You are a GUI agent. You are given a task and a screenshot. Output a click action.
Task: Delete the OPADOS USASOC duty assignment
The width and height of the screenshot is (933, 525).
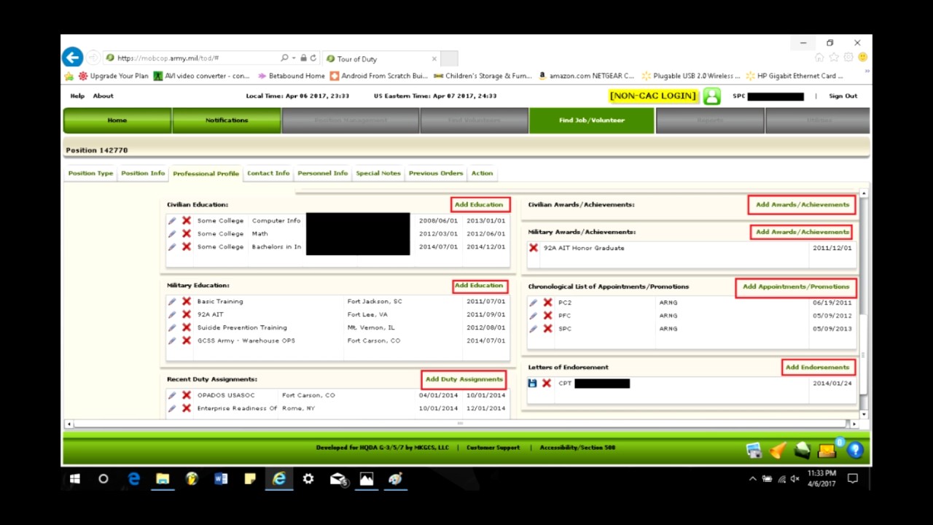[x=186, y=394]
